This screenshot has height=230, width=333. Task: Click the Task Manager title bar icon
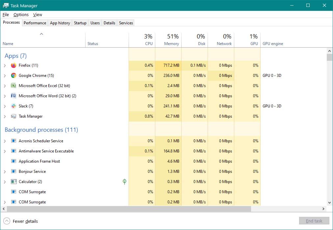(x=6, y=6)
